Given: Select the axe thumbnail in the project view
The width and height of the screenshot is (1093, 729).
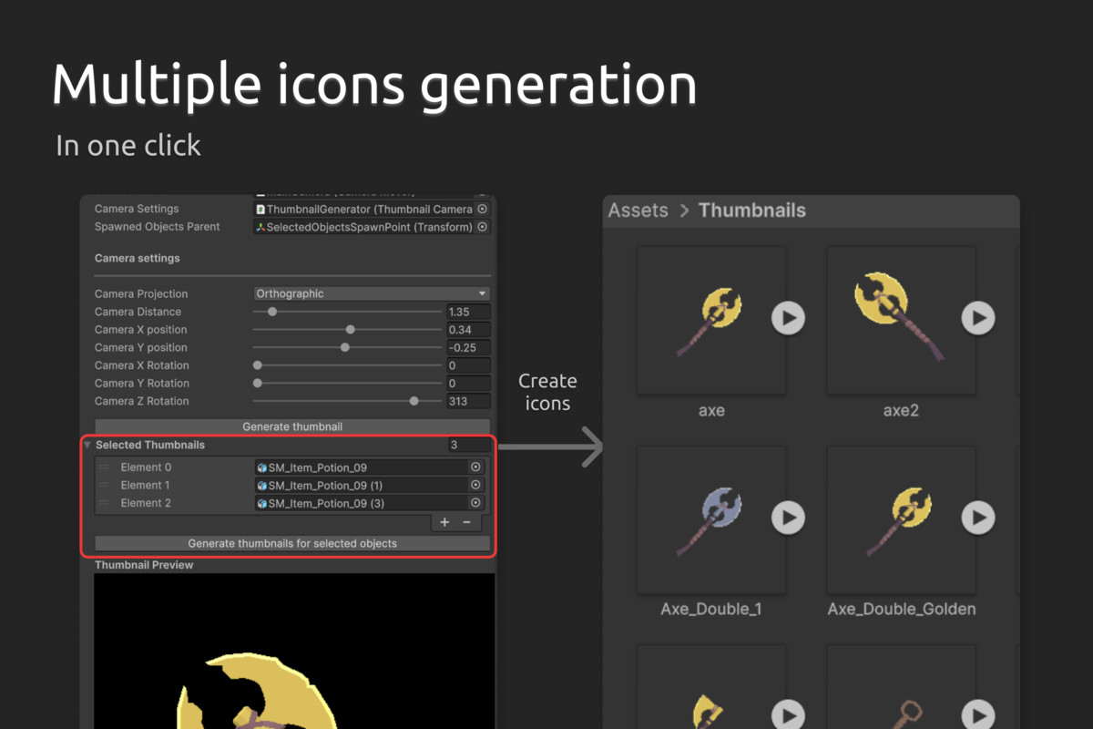Looking at the screenshot, I should (711, 319).
